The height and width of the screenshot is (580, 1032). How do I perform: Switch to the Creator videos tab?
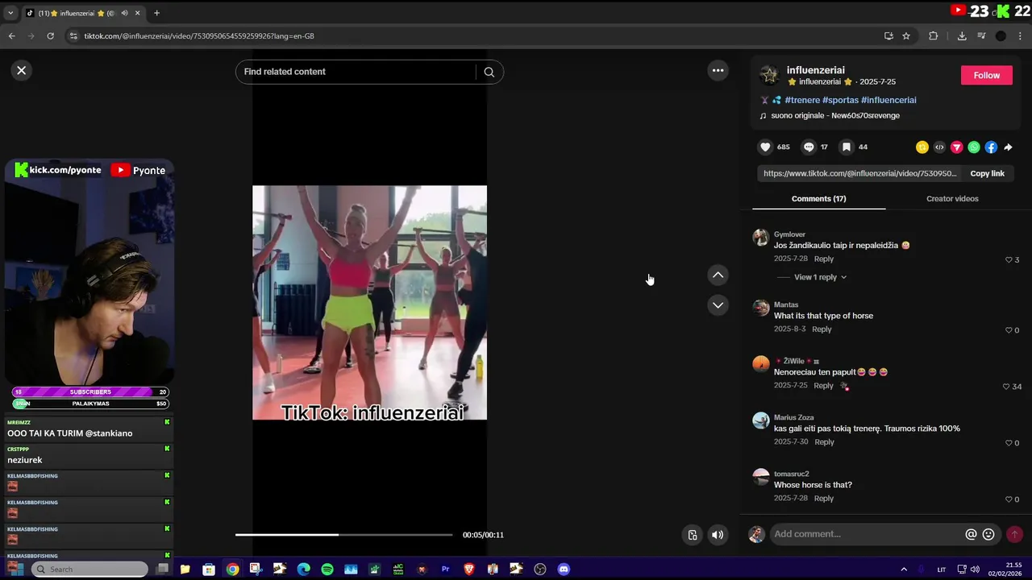[x=952, y=198]
